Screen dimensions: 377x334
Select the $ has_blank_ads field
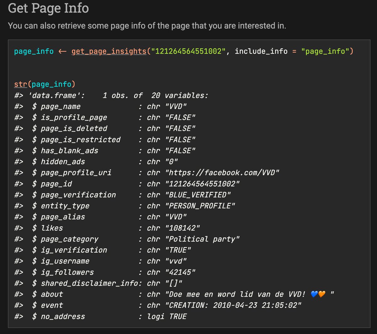pos(65,151)
